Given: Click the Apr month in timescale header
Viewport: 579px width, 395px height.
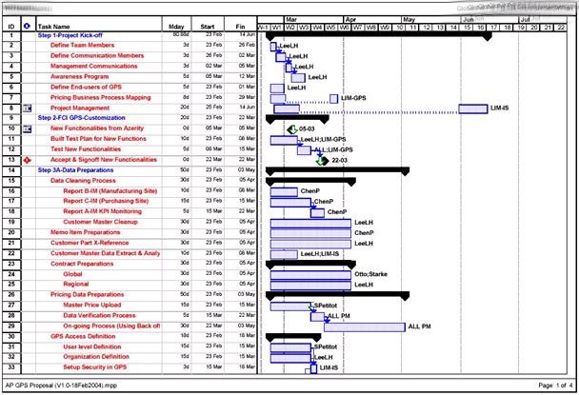Looking at the screenshot, I should (x=350, y=19).
